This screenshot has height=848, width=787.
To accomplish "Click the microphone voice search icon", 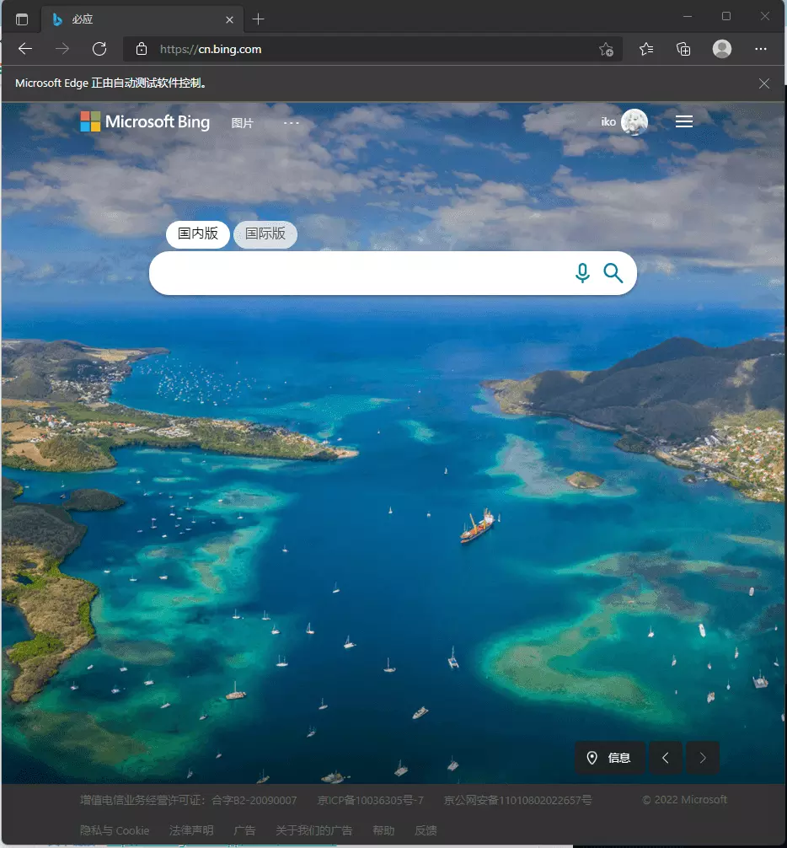I will (582, 273).
